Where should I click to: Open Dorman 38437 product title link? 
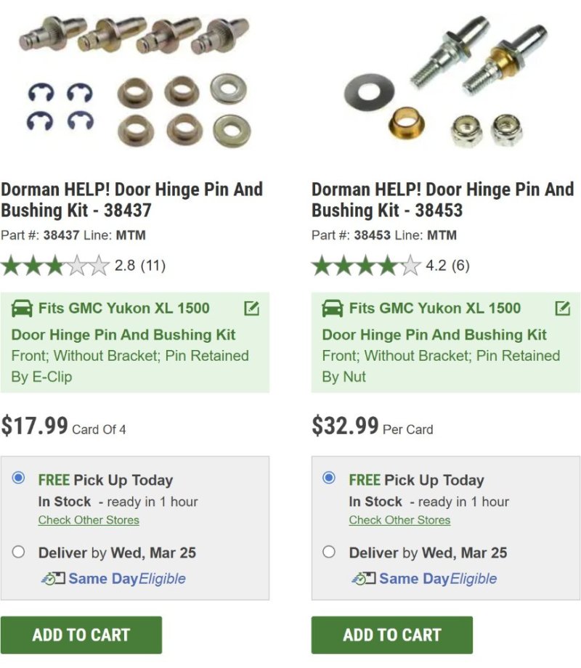pos(131,200)
